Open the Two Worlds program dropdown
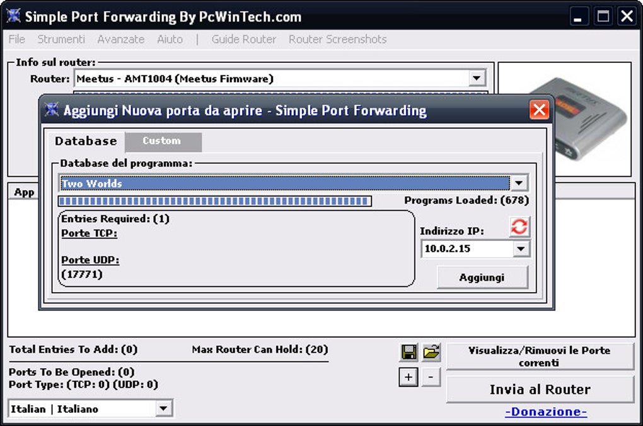Image resolution: width=643 pixels, height=426 pixels. [x=519, y=183]
